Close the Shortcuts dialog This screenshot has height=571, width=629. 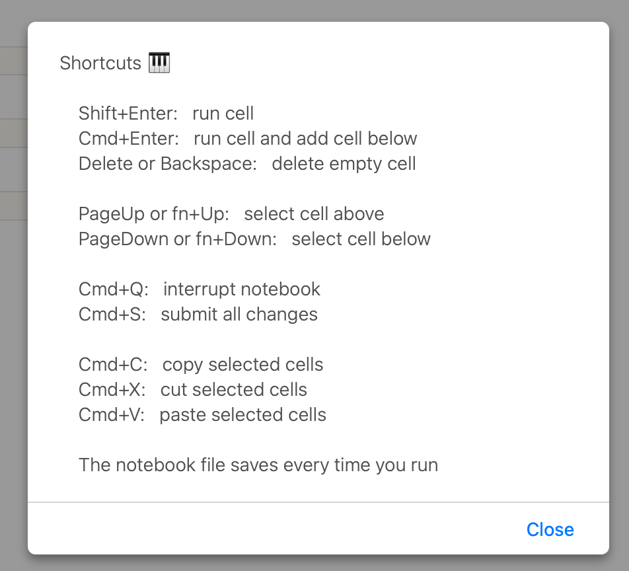click(x=550, y=529)
